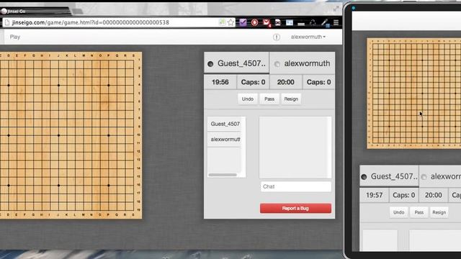461x259 pixels.
Task: Select the Guest_4507.. player tab
Action: click(236, 63)
